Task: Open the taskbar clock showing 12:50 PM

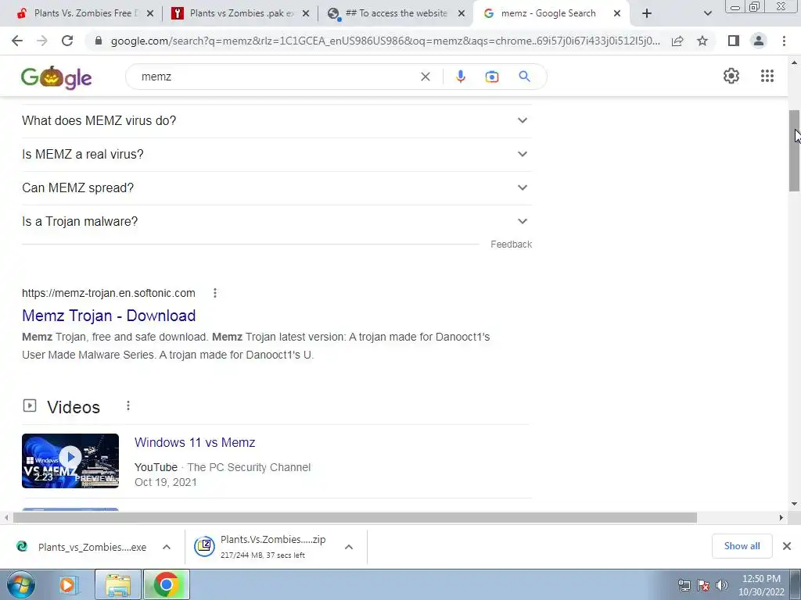Action: [x=760, y=585]
